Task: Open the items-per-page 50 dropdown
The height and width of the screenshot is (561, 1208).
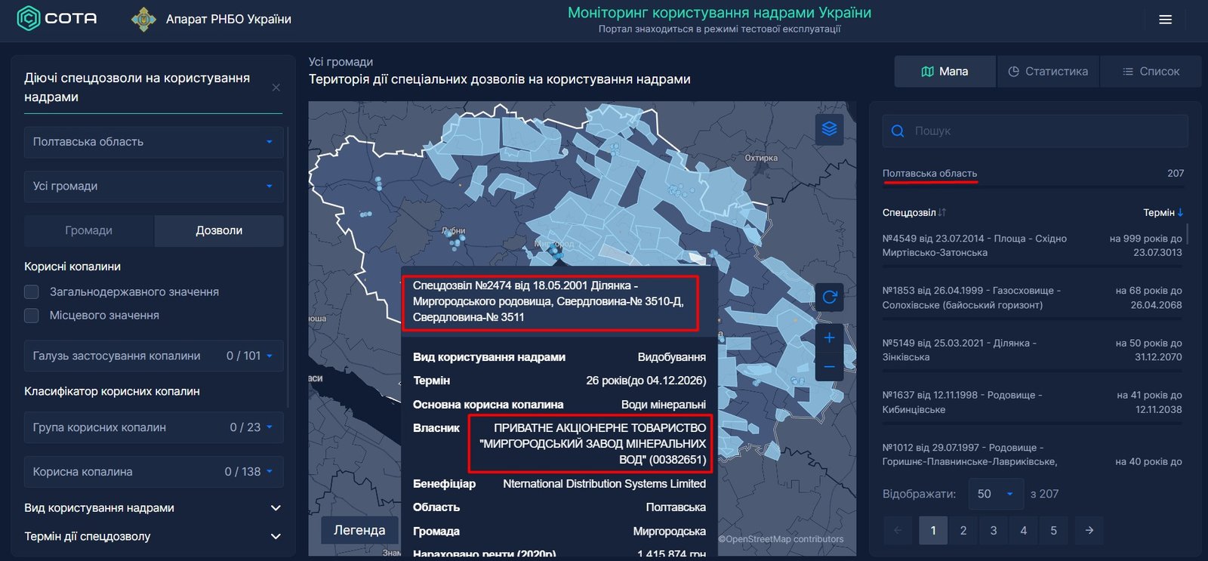Action: click(x=996, y=494)
